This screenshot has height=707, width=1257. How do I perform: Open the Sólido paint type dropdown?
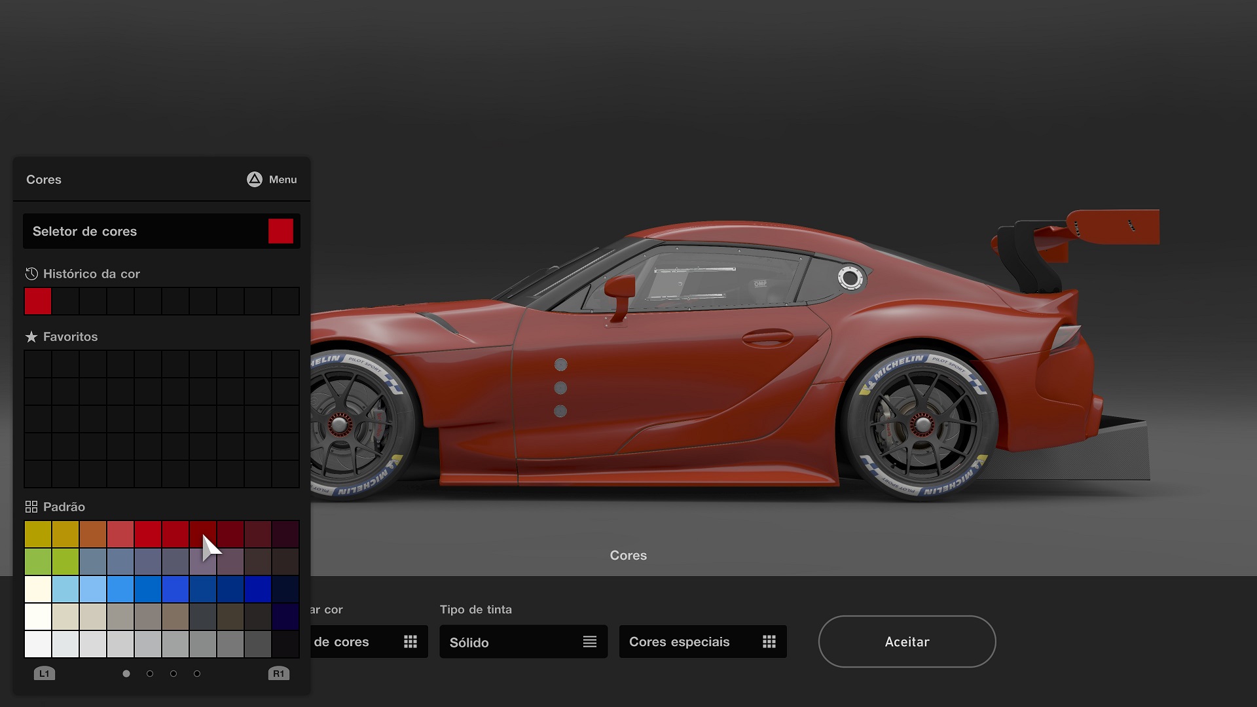[522, 642]
